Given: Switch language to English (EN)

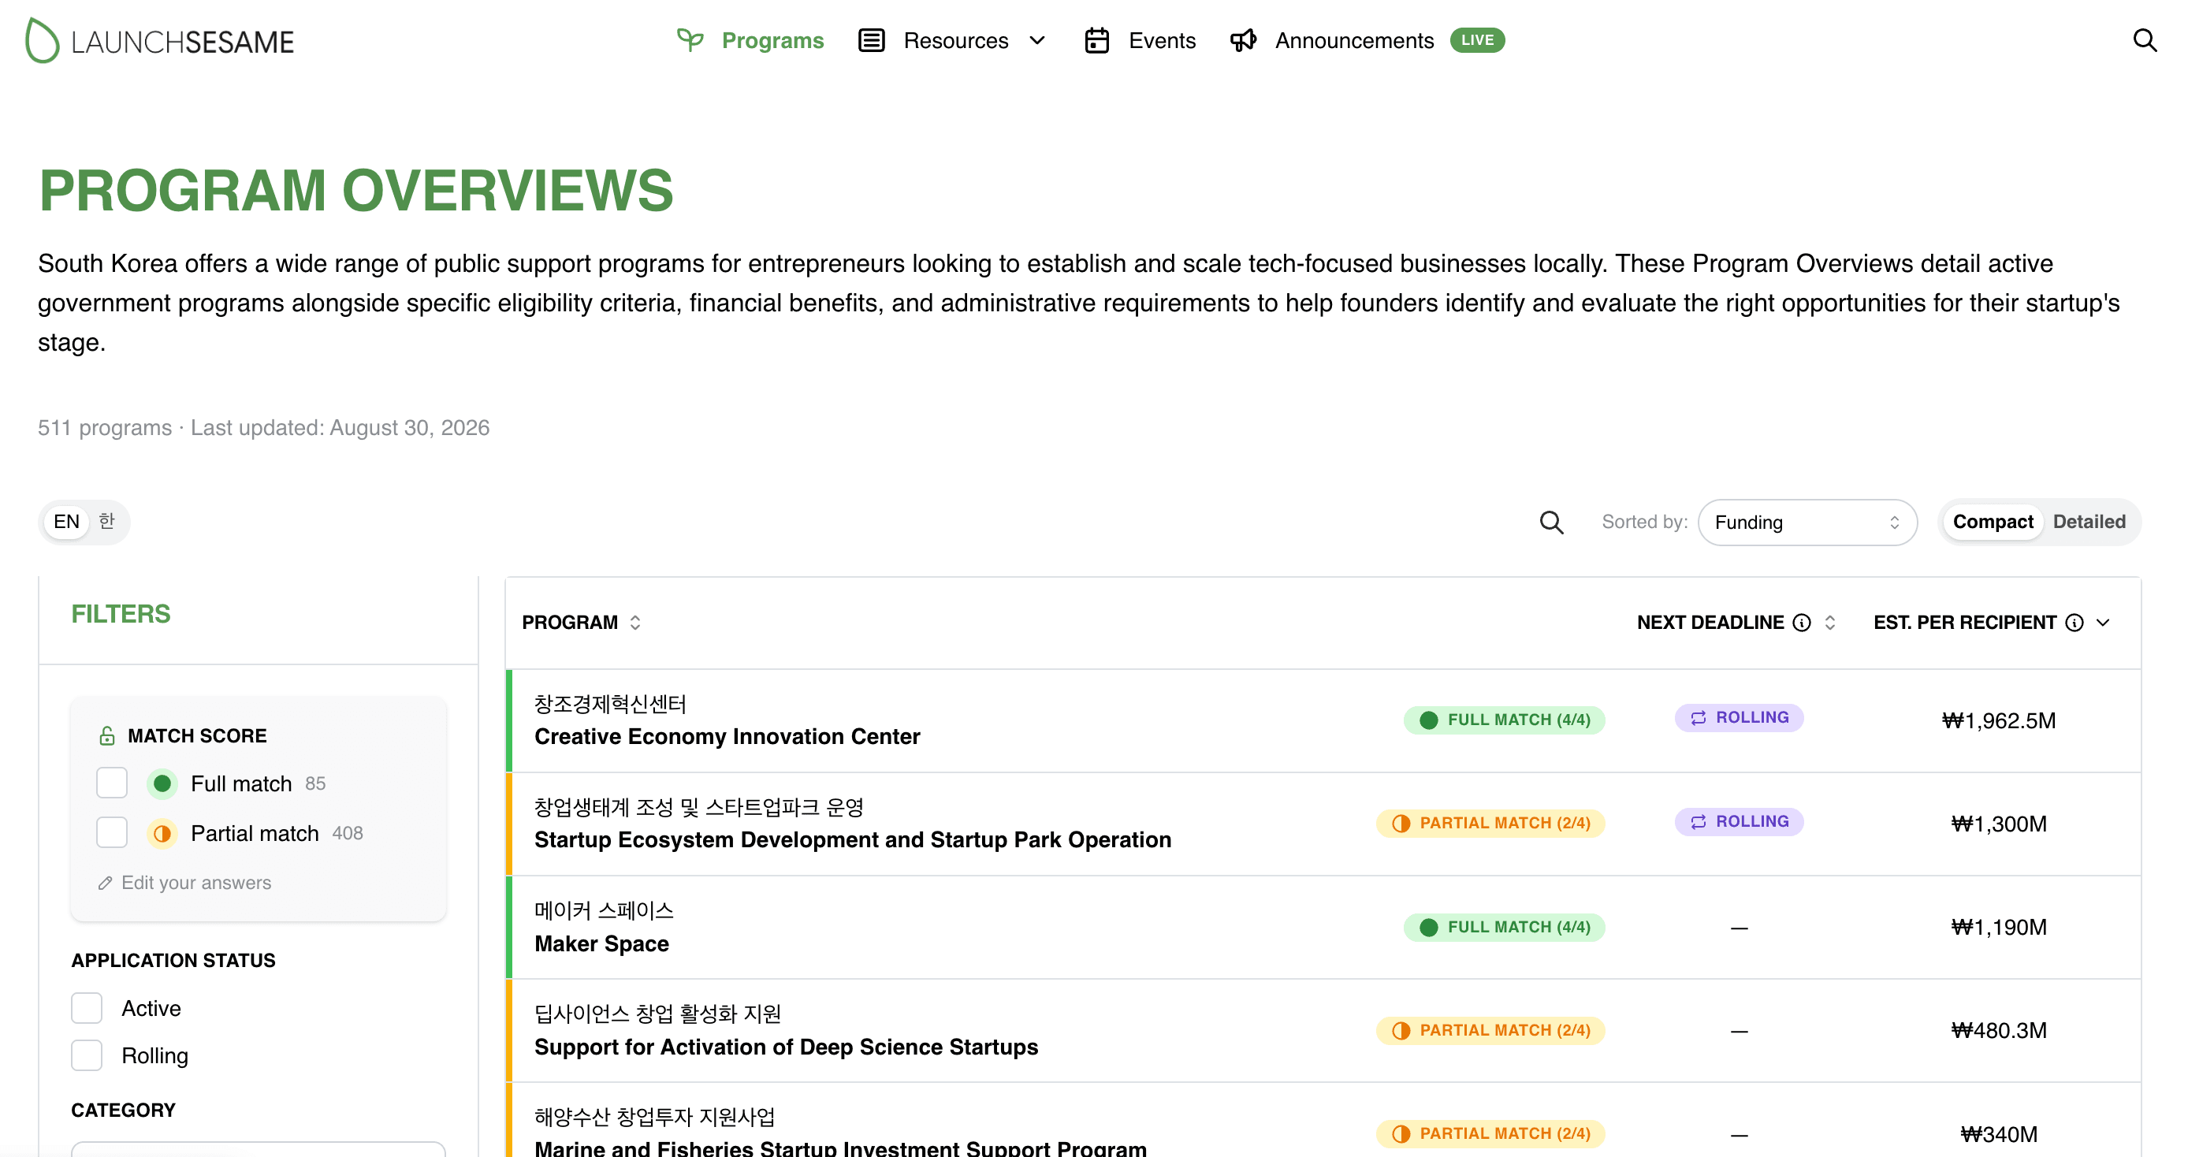Looking at the screenshot, I should [x=66, y=522].
